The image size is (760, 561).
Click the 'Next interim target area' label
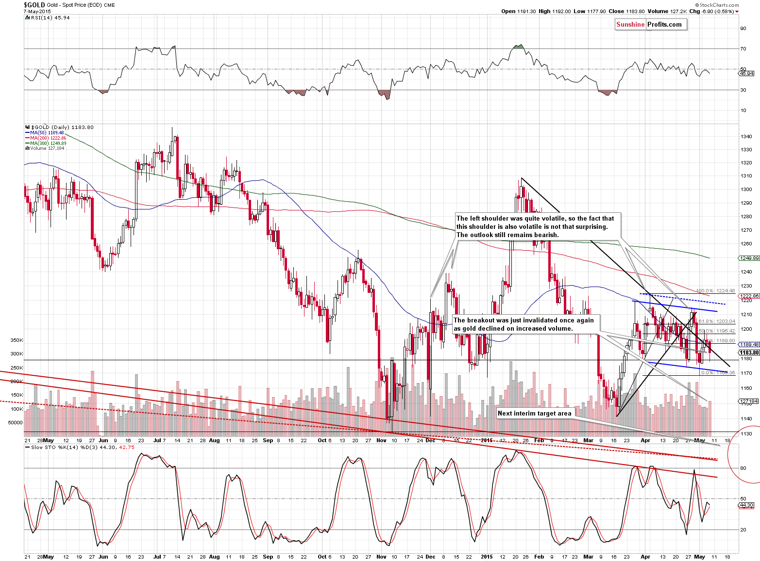[x=535, y=413]
